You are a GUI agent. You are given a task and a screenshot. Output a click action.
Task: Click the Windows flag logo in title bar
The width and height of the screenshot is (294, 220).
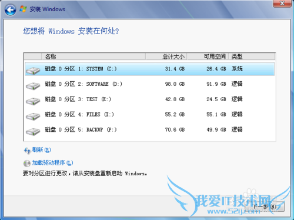[23, 9]
